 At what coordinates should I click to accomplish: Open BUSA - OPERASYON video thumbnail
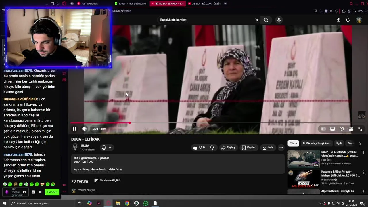(x=304, y=159)
